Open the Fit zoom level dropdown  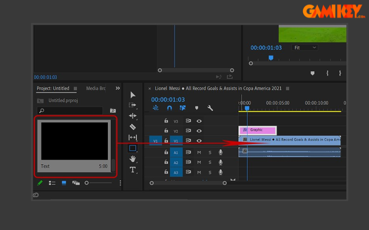click(305, 48)
